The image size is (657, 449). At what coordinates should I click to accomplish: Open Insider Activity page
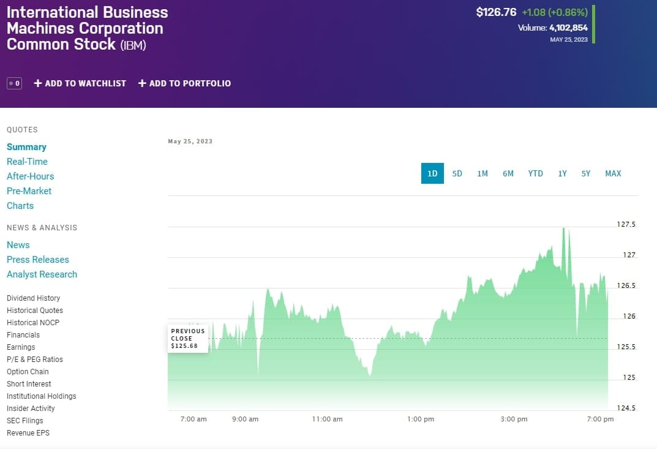coord(31,409)
